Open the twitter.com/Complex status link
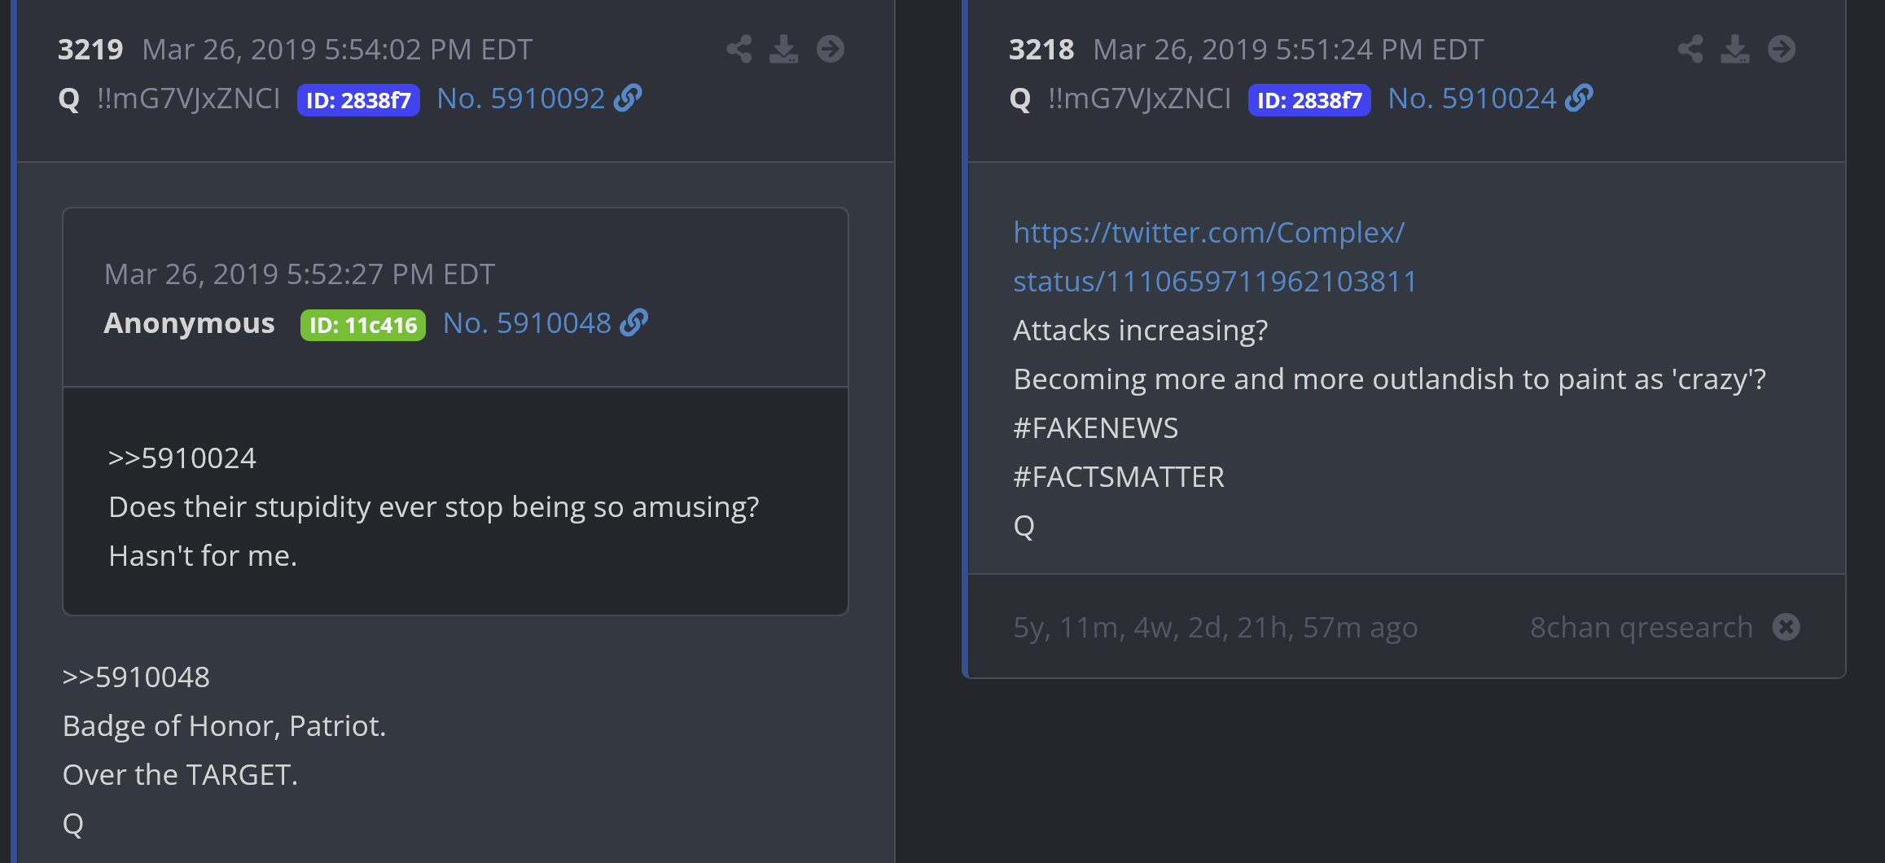The image size is (1885, 863). pyautogui.click(x=1214, y=256)
